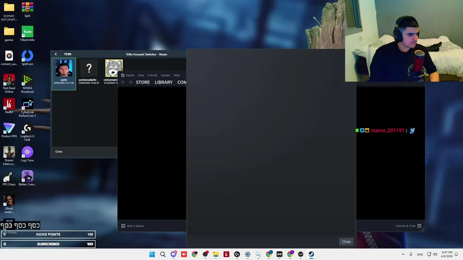Open NVIDIA Broadcast desktop icon
This screenshot has height=260, width=463.
point(27,84)
